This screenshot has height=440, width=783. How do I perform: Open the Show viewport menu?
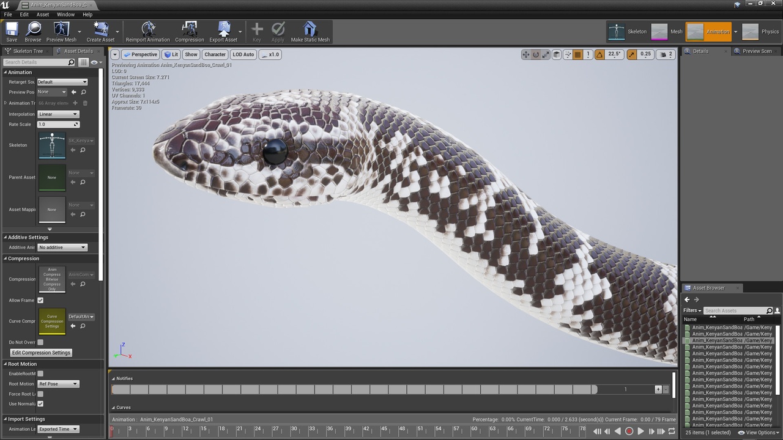[191, 54]
